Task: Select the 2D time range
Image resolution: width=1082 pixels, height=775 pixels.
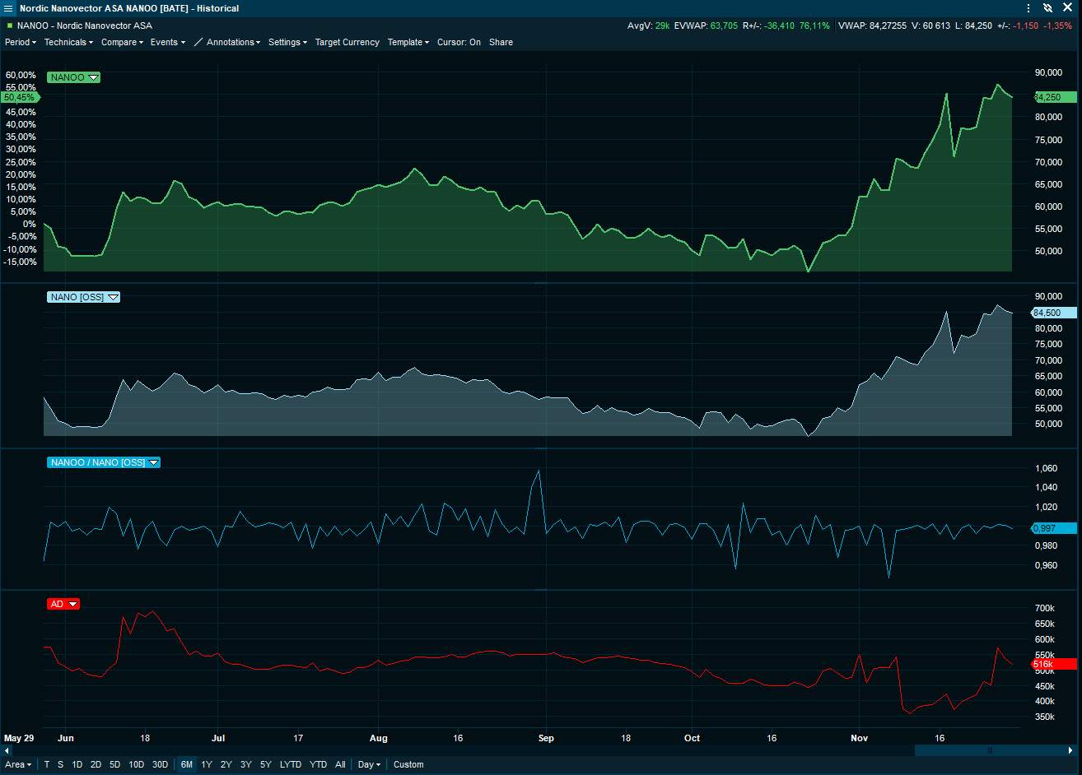Action: 96,764
